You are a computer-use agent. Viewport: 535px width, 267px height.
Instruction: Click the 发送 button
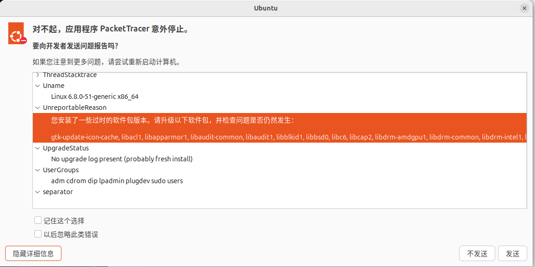click(x=513, y=253)
